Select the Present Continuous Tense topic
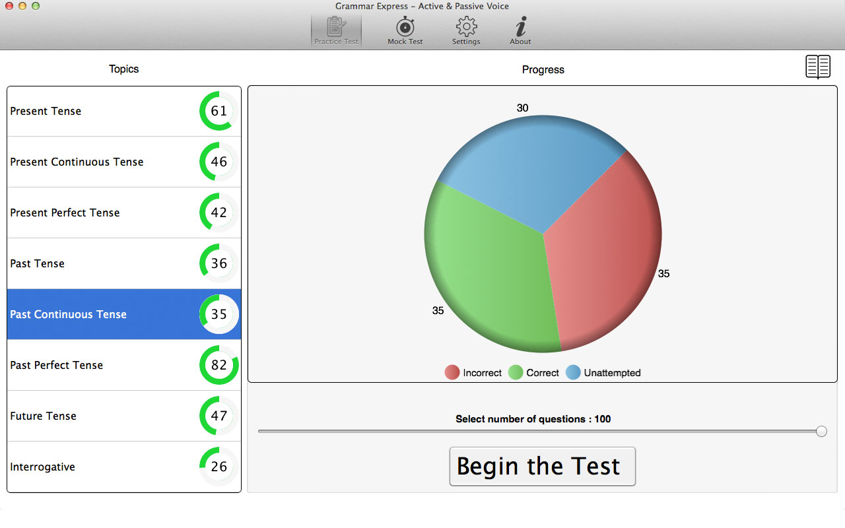The height and width of the screenshot is (528, 845). (77, 162)
